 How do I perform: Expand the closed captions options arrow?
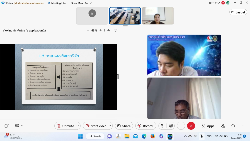tap(22, 126)
